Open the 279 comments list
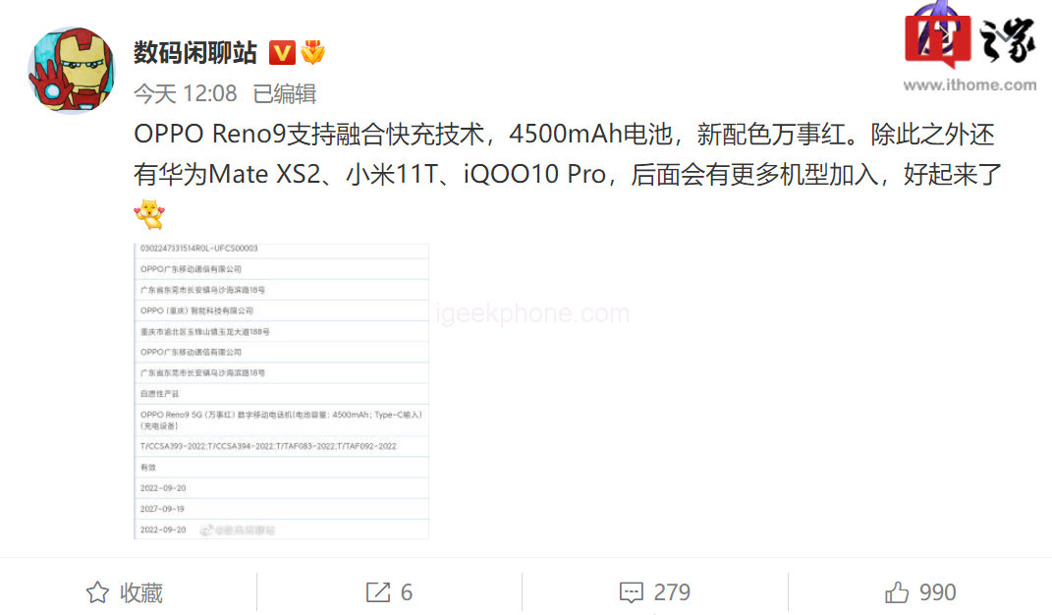This screenshot has width=1052, height=615. click(x=672, y=592)
